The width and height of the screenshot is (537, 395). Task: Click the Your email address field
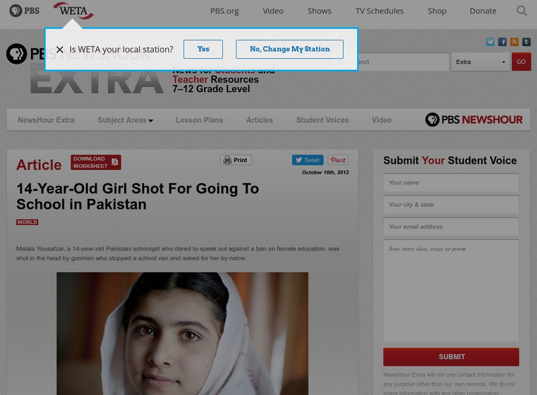pos(451,227)
